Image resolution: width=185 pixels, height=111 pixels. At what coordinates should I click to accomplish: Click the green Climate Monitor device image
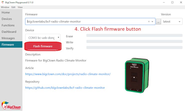[137, 75]
